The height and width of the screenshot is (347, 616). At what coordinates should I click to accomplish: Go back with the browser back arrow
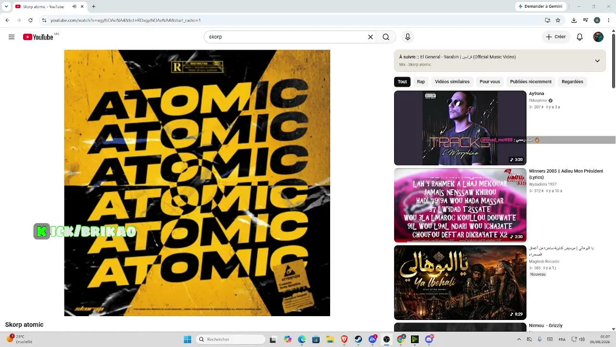click(x=7, y=20)
